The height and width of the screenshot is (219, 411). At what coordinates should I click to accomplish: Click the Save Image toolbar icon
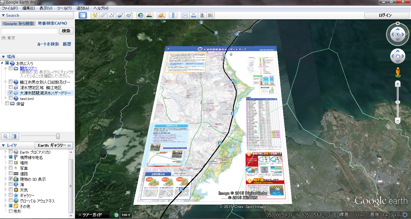pyautogui.click(x=202, y=15)
